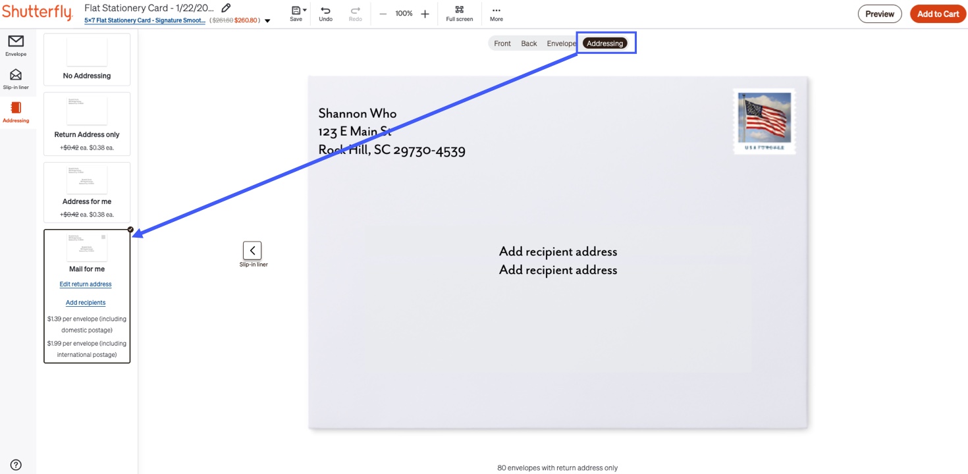Viewport: 968px width, 474px height.
Task: Click the Add recipients link
Action: 86,303
